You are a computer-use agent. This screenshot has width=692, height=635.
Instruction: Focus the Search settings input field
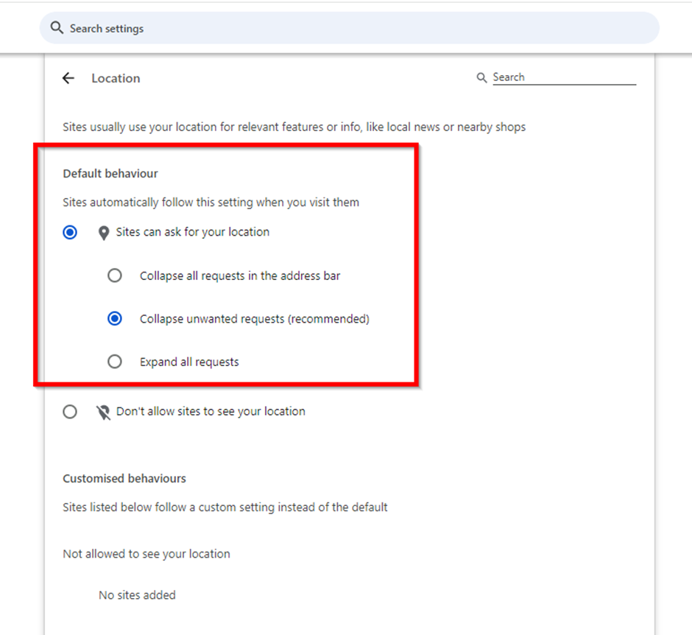[350, 28]
